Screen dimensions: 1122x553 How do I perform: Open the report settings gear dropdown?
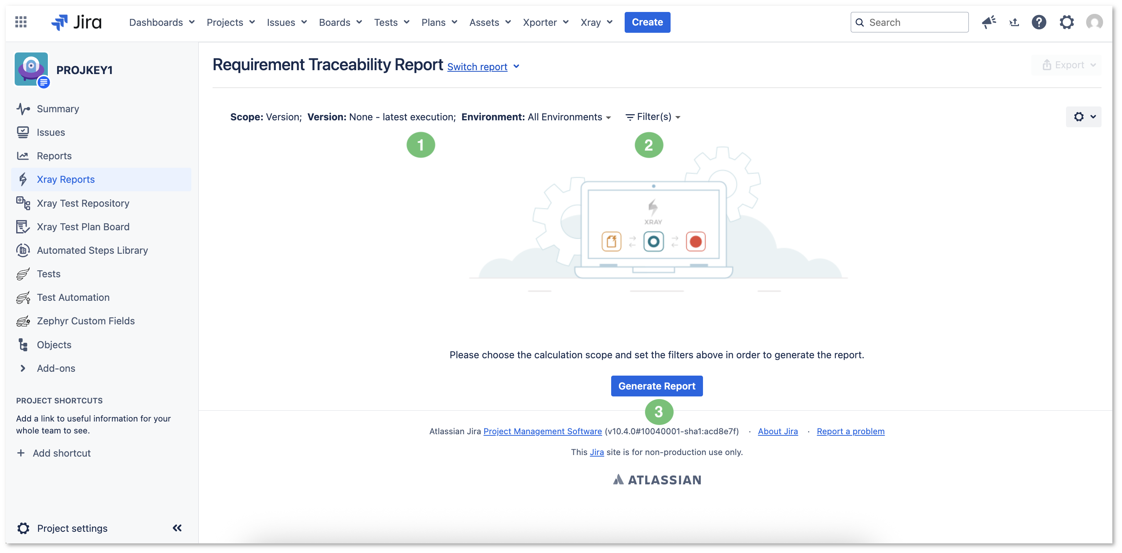[x=1083, y=117]
